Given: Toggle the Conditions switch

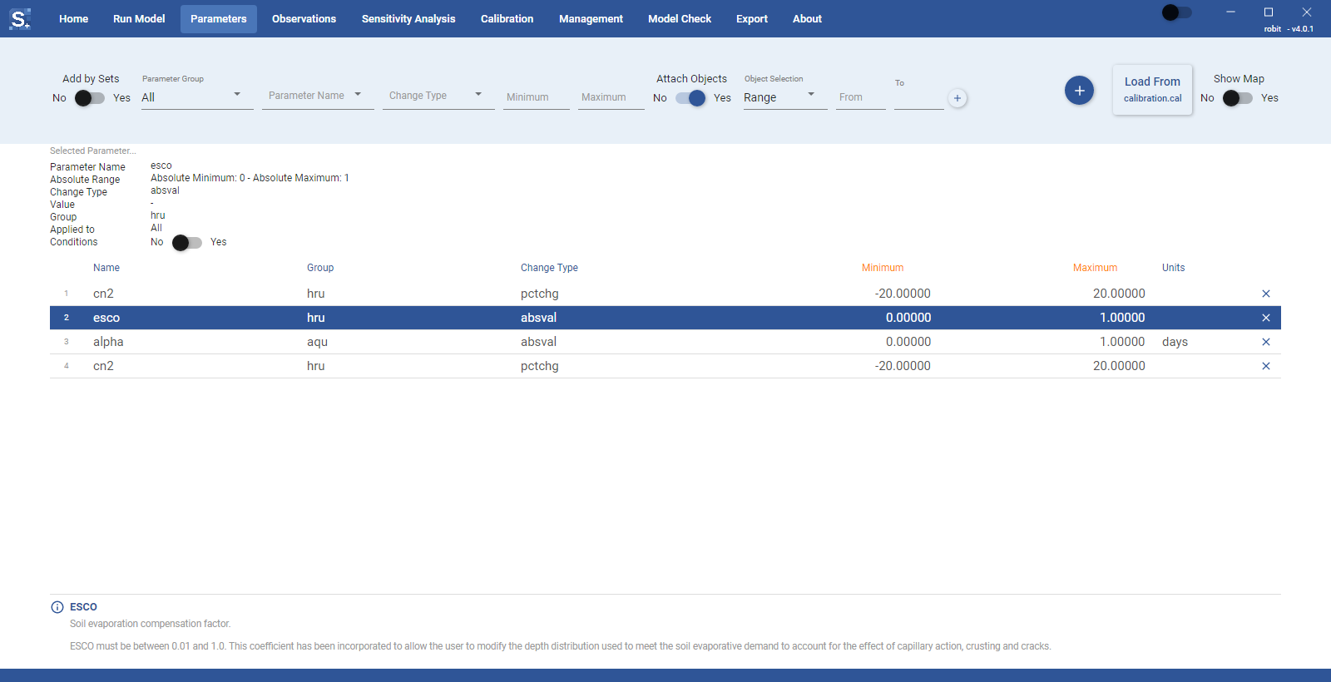Looking at the screenshot, I should coord(187,243).
